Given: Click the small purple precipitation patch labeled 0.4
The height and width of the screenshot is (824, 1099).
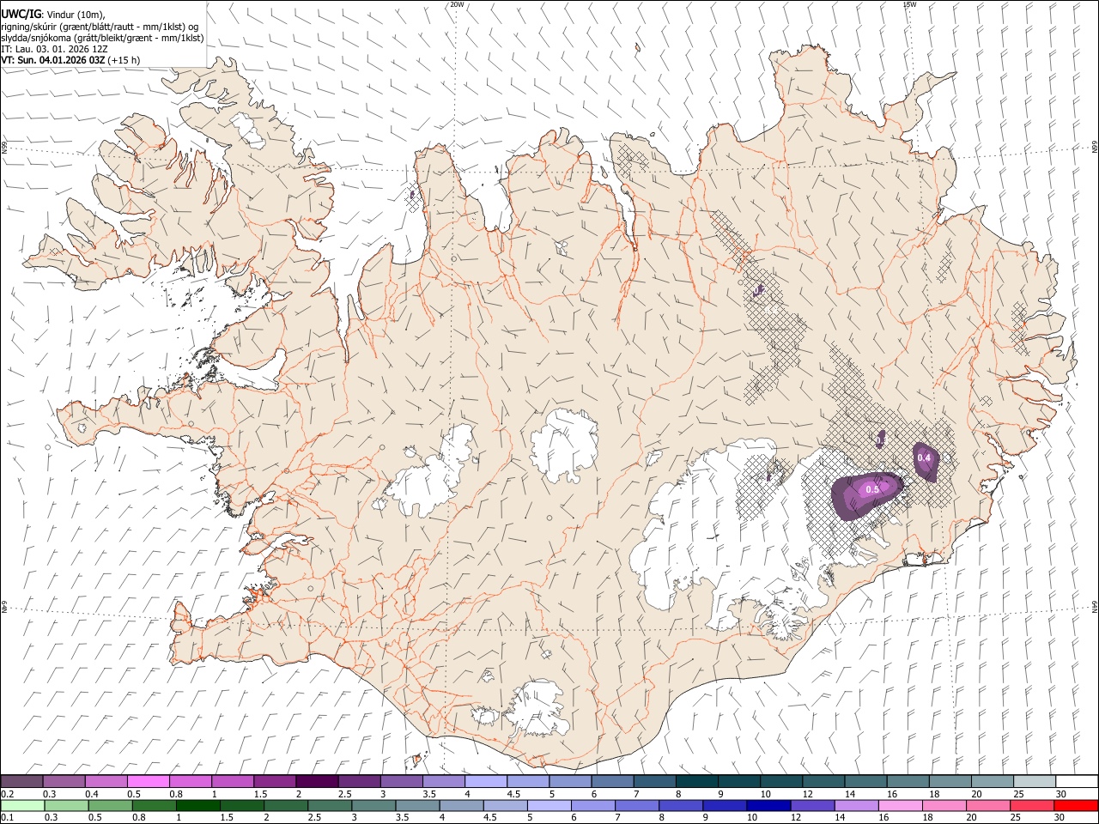Looking at the screenshot, I should coord(926,462).
